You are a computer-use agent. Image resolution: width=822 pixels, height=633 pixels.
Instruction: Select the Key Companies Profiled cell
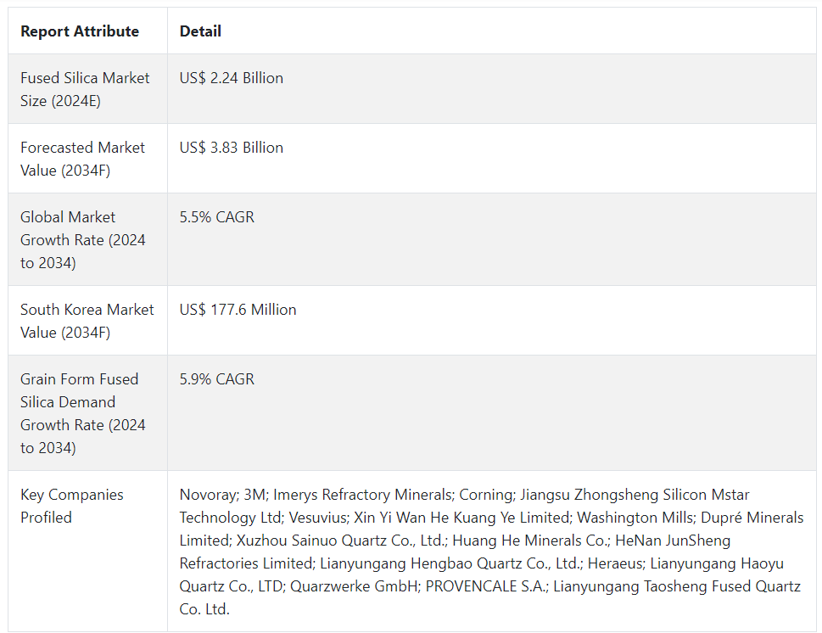point(71,506)
